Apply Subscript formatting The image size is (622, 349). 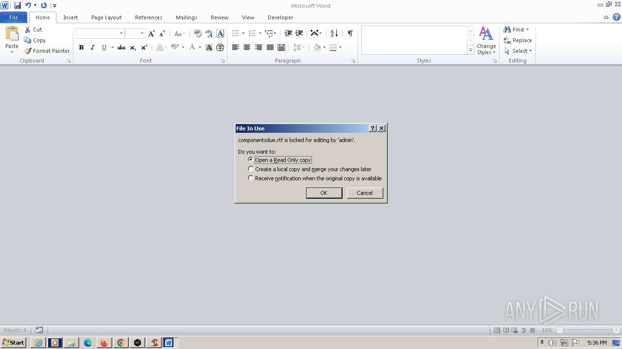click(133, 48)
